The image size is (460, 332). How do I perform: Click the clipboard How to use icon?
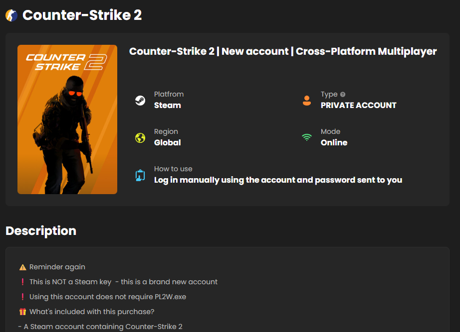click(141, 174)
